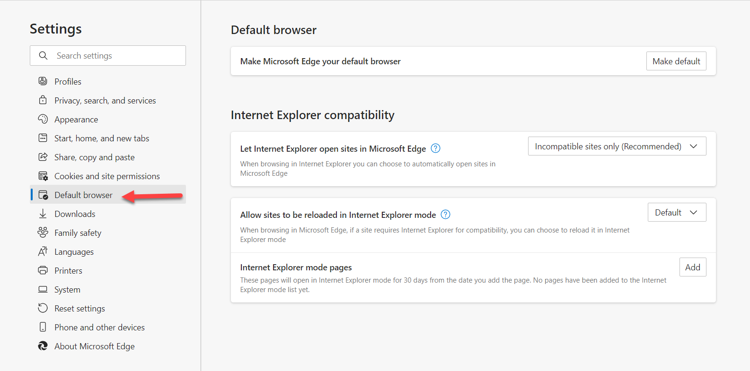The image size is (750, 371).
Task: Open Phone and other devices section
Action: coord(99,328)
